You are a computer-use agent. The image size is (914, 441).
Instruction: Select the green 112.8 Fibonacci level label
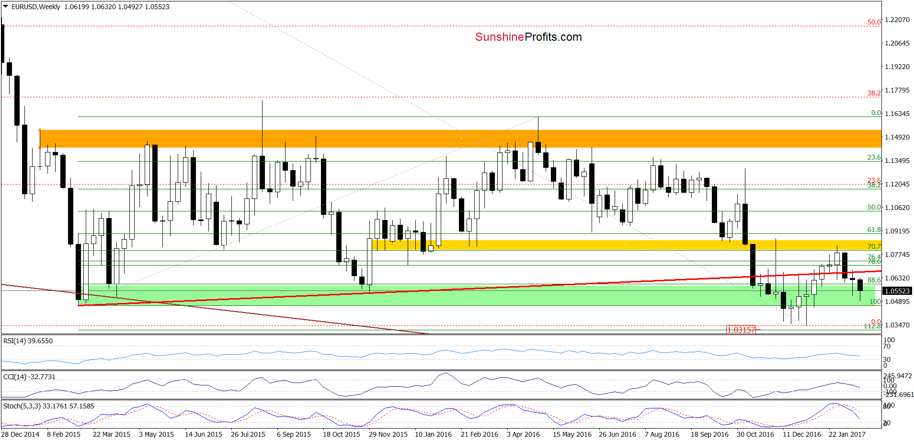(x=872, y=326)
